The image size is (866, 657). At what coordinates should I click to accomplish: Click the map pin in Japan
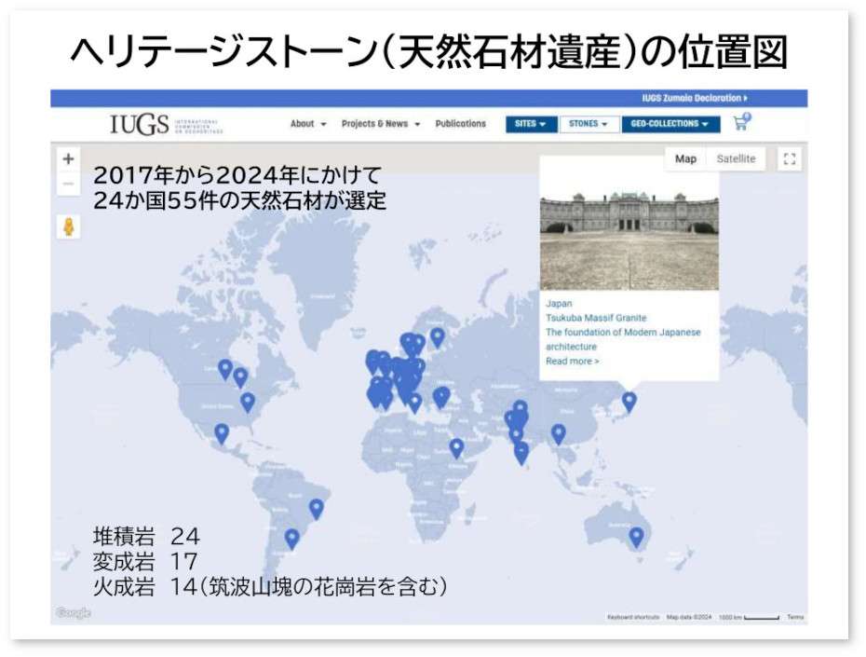pyautogui.click(x=629, y=402)
